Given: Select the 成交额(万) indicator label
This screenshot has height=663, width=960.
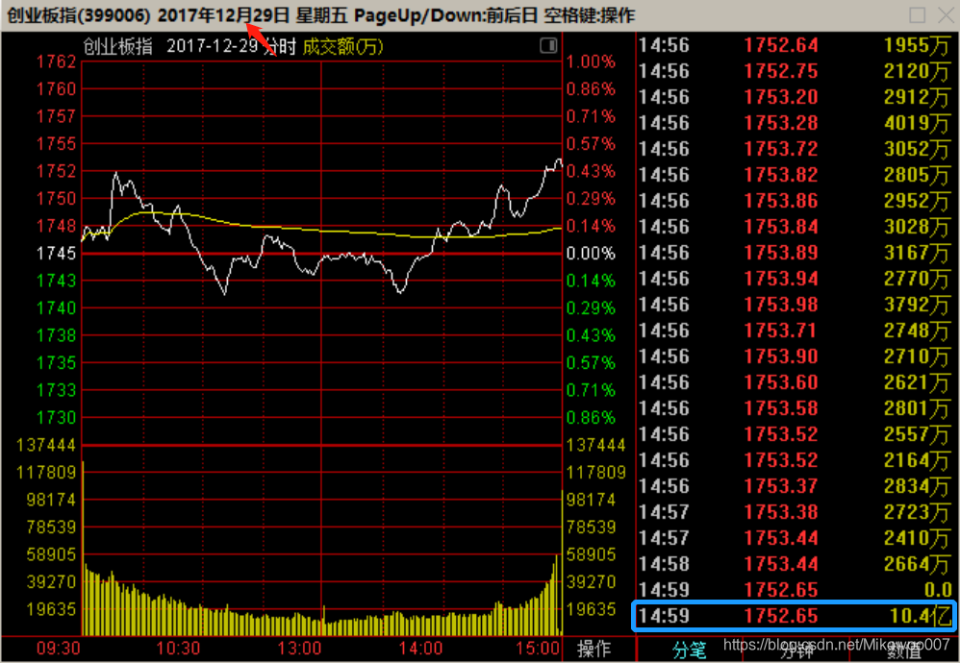Looking at the screenshot, I should (342, 46).
